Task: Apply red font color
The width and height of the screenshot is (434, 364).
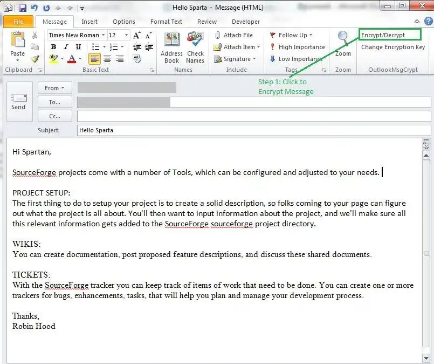Action: click(72, 58)
